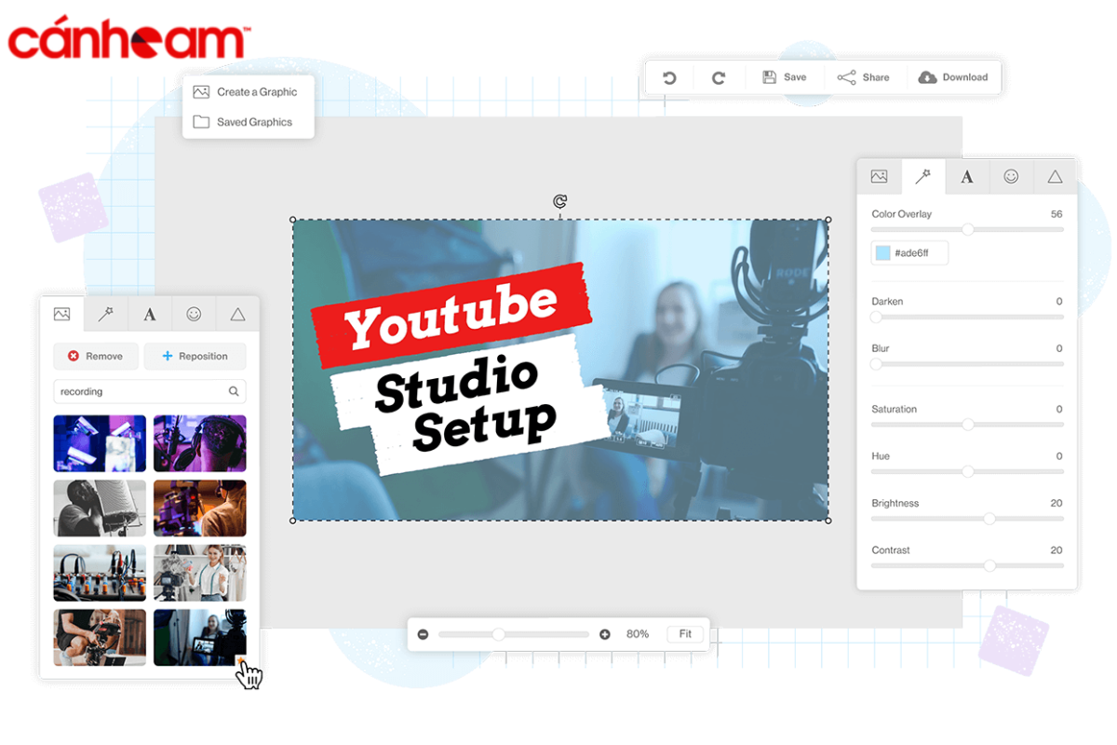Viewport: 1117px width, 745px height.
Task: Click the top-left canvas corner handle
Action: point(293,220)
